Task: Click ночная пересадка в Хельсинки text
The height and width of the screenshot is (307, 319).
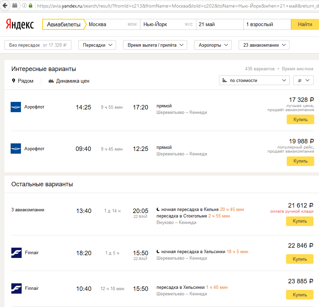Action: pyautogui.click(x=193, y=251)
